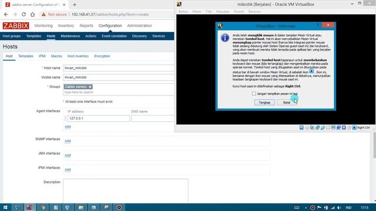Show hidden system tray icons
This screenshot has width=376, height=211.
(306, 207)
